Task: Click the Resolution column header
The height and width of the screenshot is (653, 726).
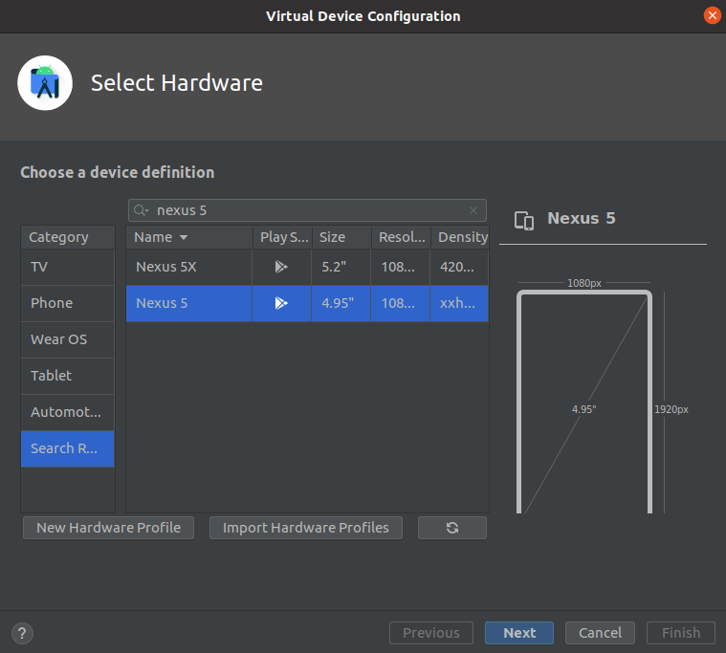Action: 402,237
